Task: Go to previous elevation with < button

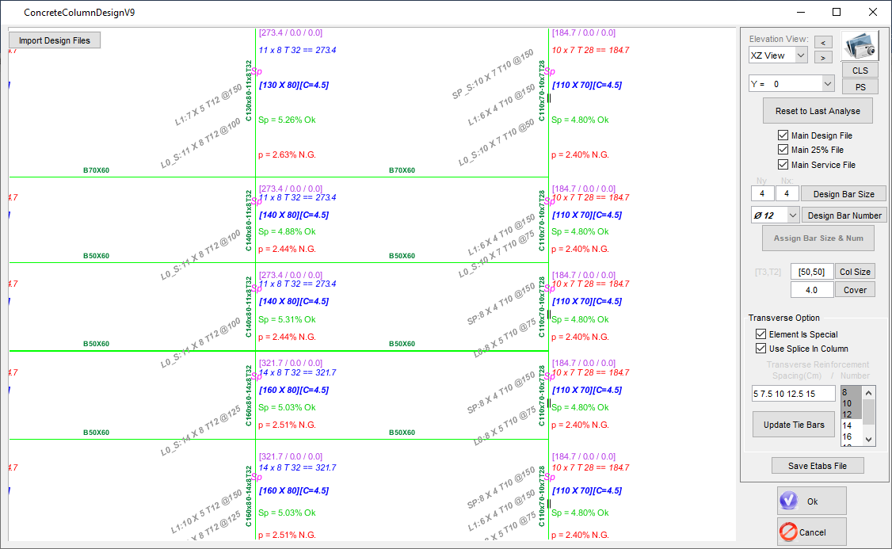Action: [x=823, y=42]
